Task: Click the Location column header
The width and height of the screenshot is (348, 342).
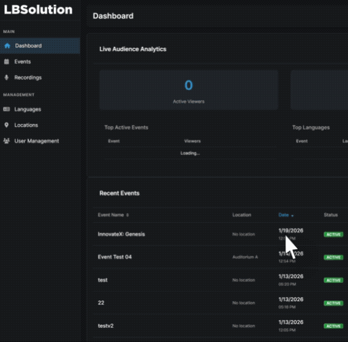Action: [241, 215]
